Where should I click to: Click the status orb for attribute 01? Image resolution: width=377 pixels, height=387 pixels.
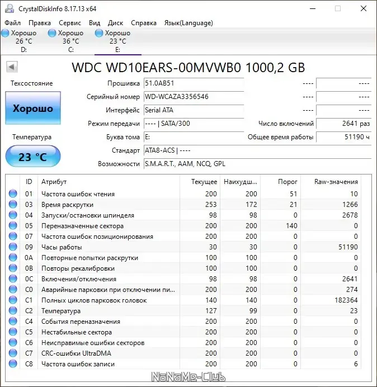point(13,193)
